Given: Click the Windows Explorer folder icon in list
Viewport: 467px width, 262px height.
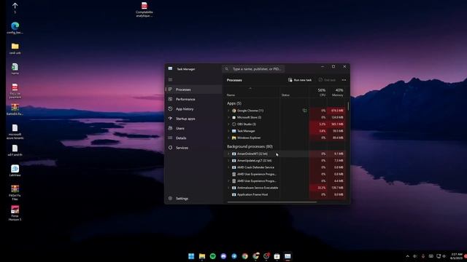Looking at the screenshot, I should click(233, 138).
